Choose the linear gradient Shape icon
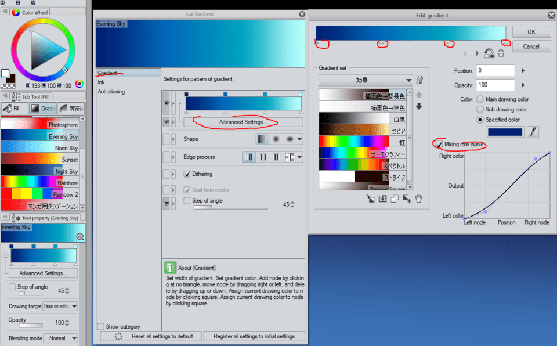Viewport: 557px width, 346px height. 262,139
